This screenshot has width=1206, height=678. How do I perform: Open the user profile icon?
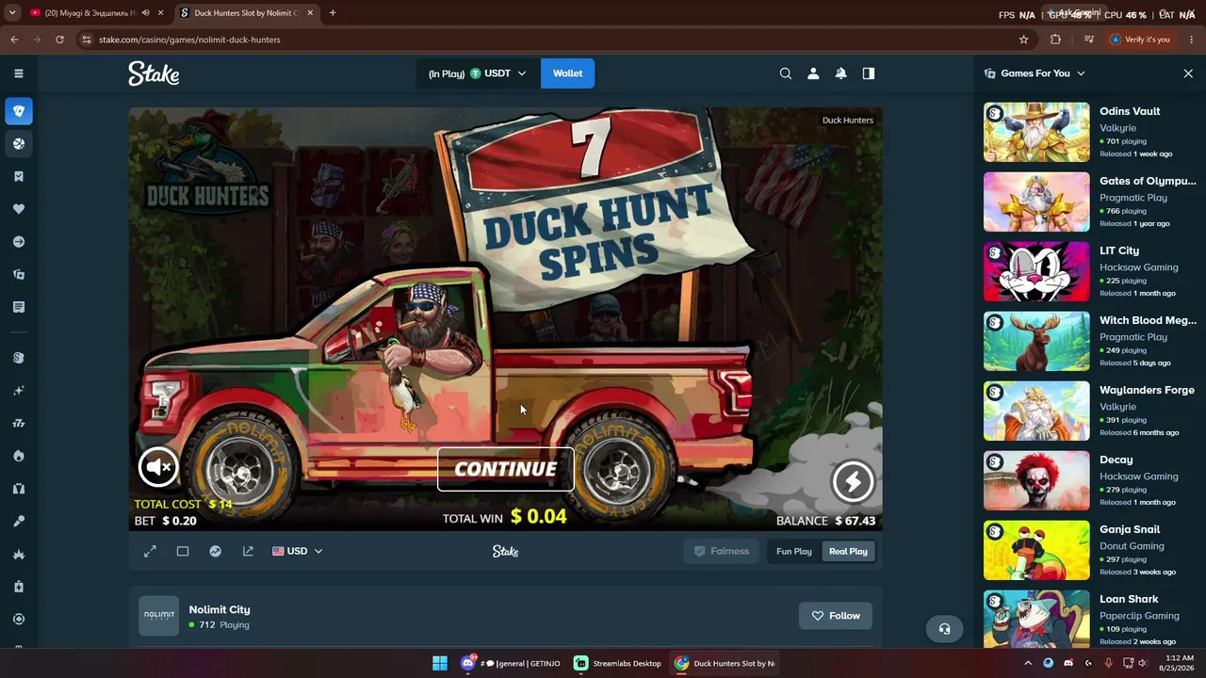pyautogui.click(x=813, y=73)
